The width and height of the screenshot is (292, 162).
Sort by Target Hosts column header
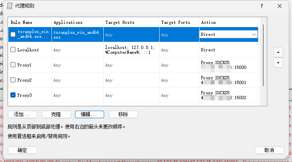131,22
